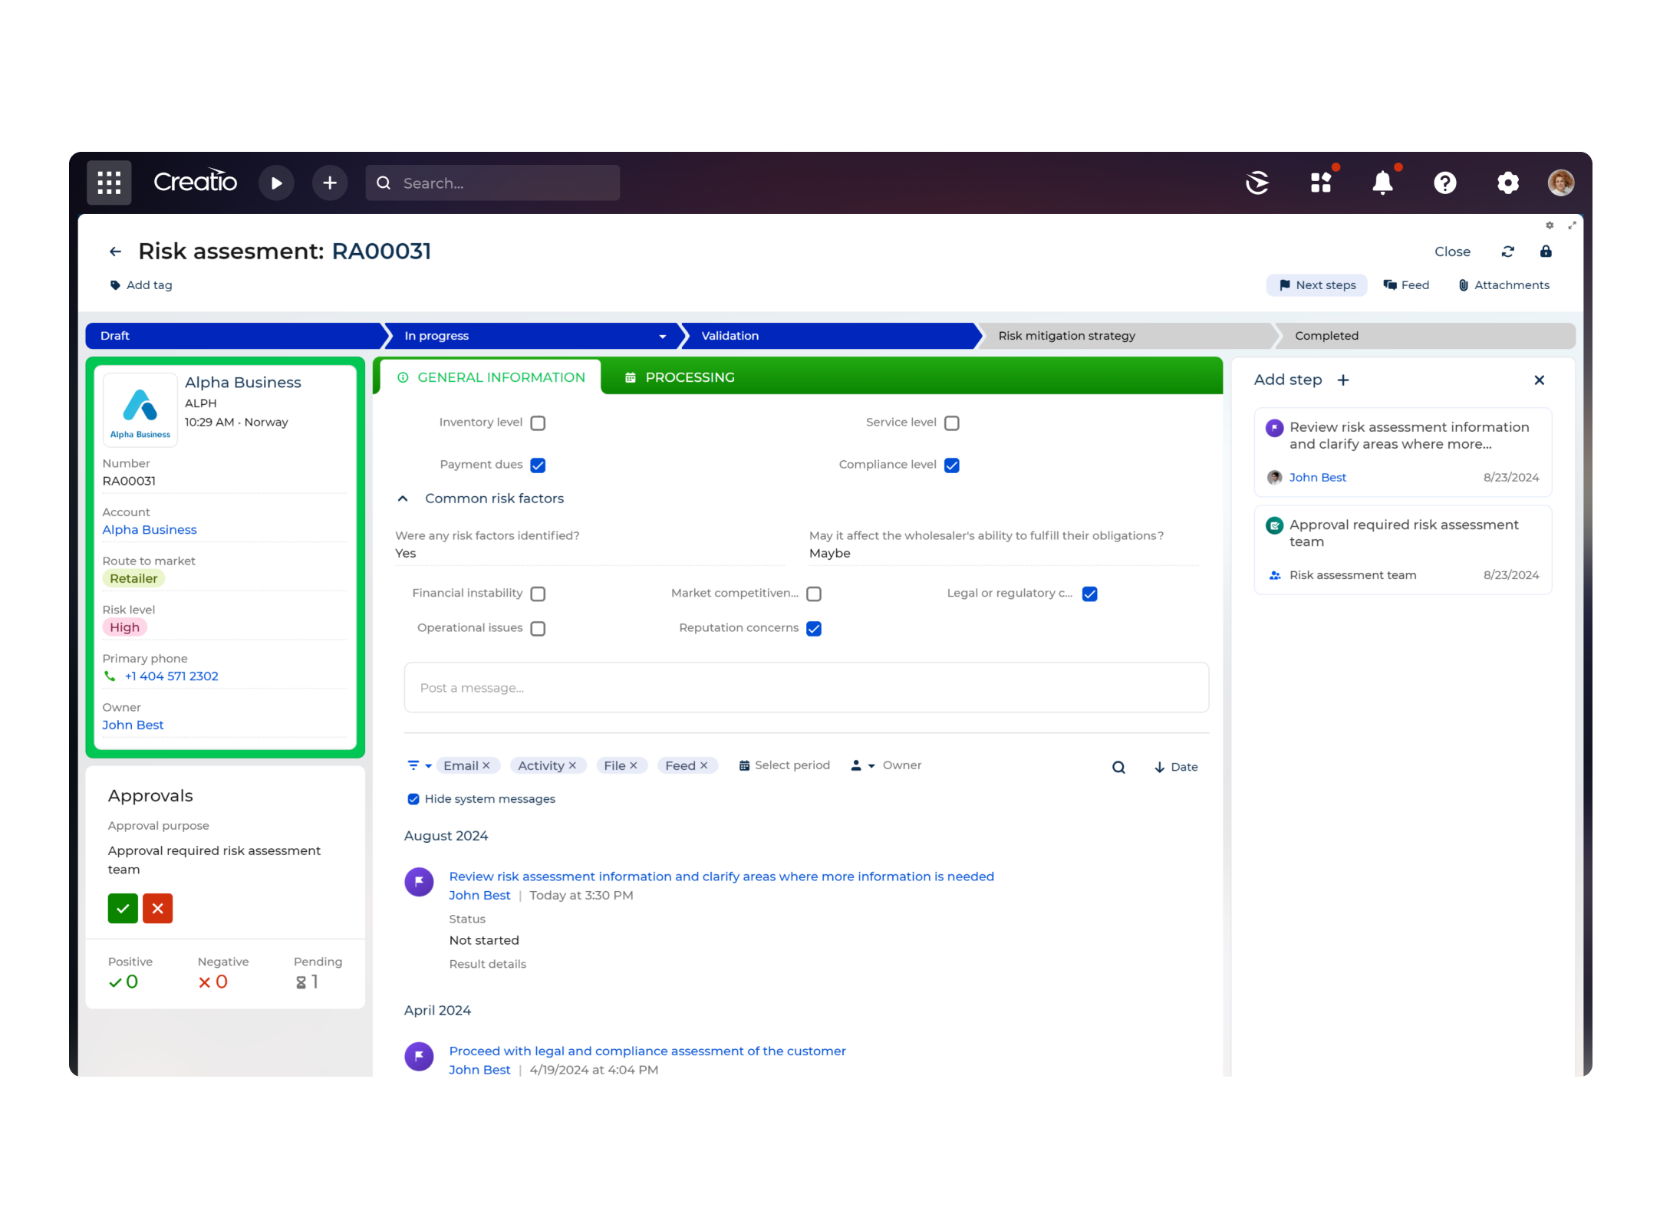Uncheck the Compliance level checkbox
The height and width of the screenshot is (1227, 1660).
[951, 465]
